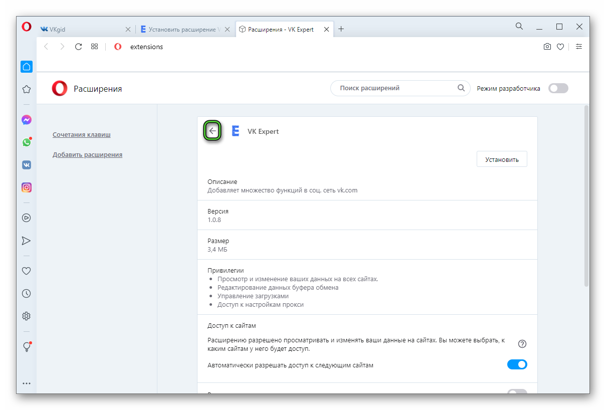Open help icon next to site access
Screen dimensions: 606x410
coord(522,344)
